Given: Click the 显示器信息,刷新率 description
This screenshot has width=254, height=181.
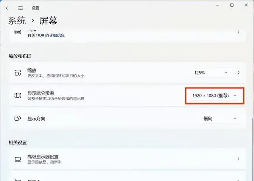Looking at the screenshot, I should click(44, 162).
